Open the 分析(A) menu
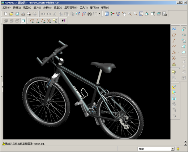This screenshot has height=152, width=188. pos(47,8)
